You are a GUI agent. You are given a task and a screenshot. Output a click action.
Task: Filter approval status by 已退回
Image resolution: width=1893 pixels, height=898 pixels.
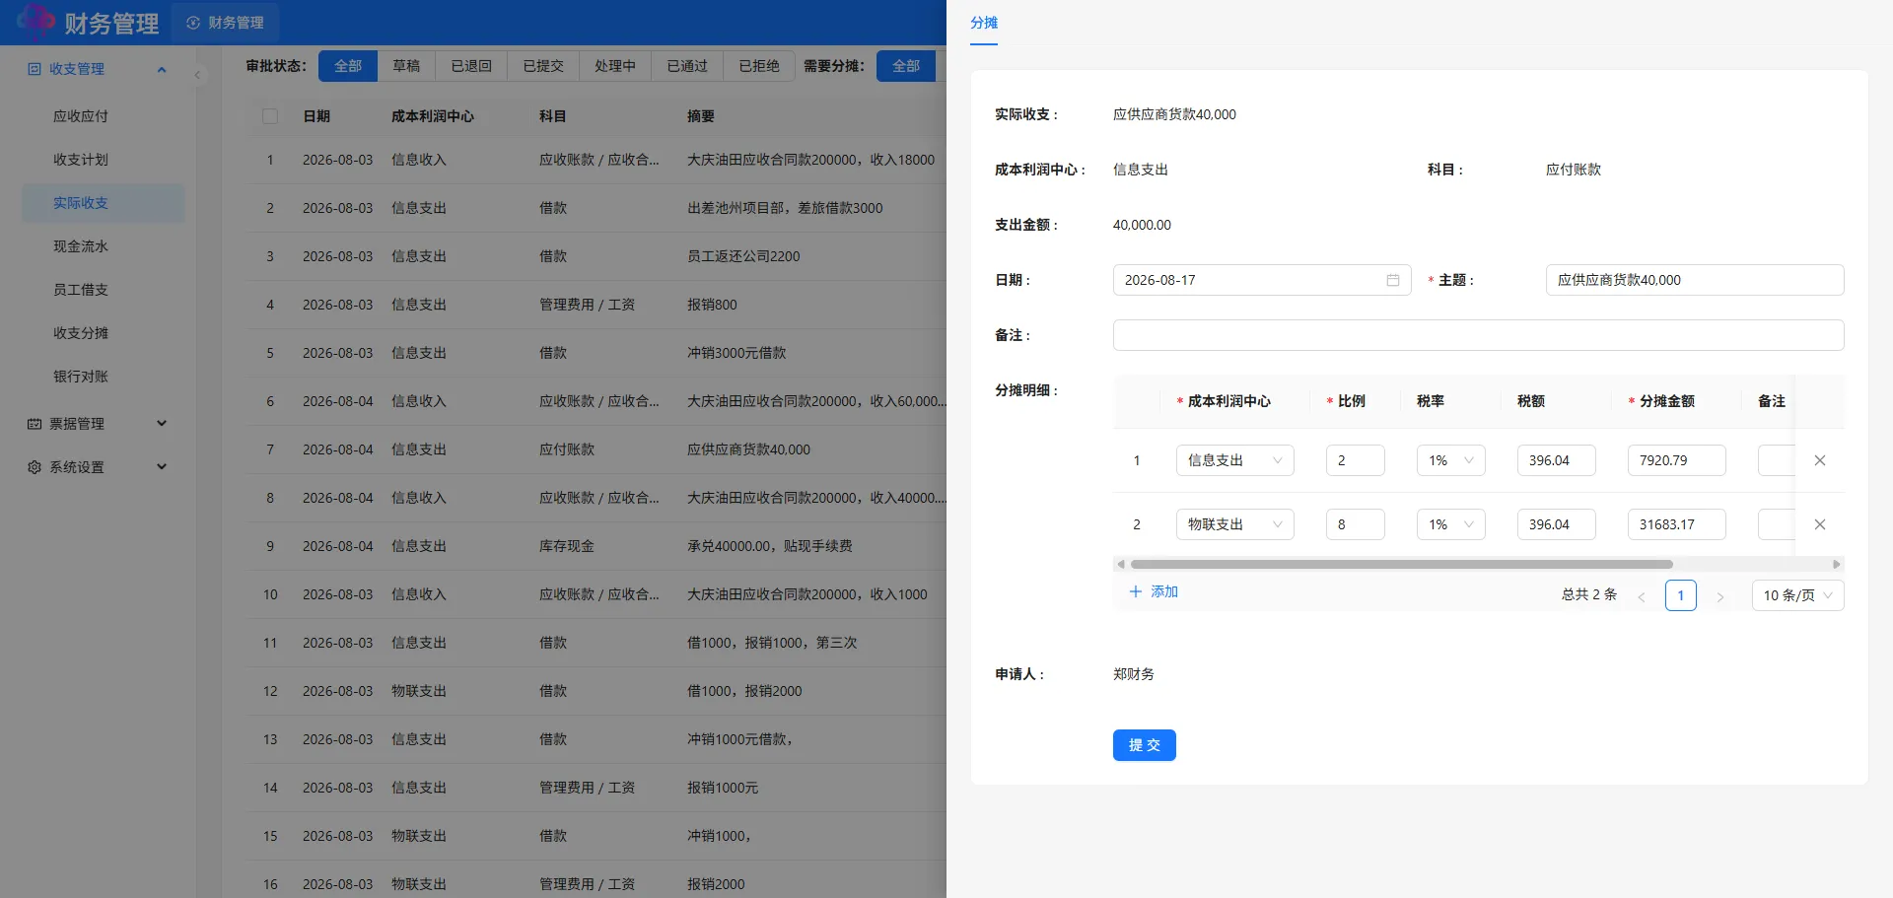click(471, 66)
